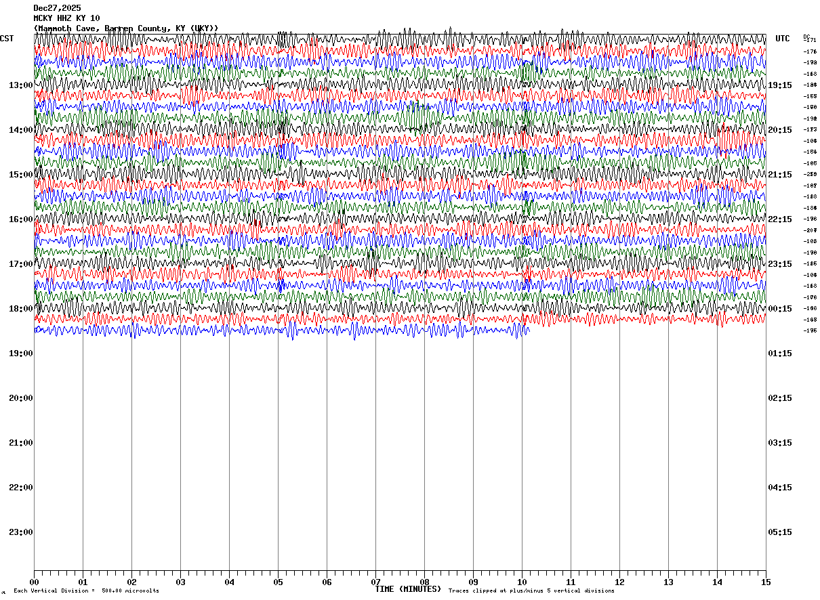The width and height of the screenshot is (820, 600).
Task: Click the date text 'Dec27,2025'
Action: pyautogui.click(x=57, y=8)
